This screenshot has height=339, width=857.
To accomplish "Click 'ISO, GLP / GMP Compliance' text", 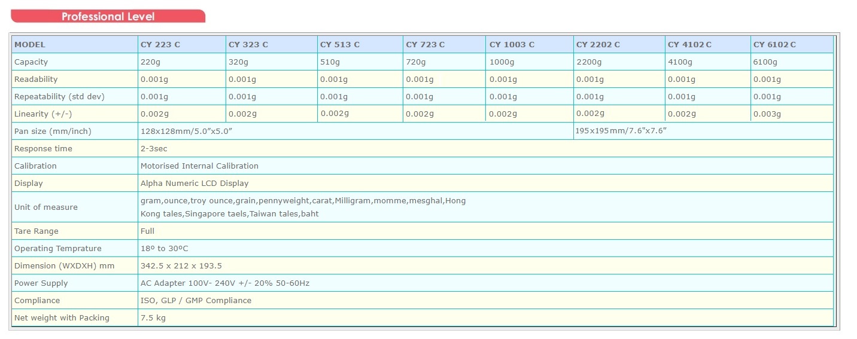I will (x=196, y=301).
